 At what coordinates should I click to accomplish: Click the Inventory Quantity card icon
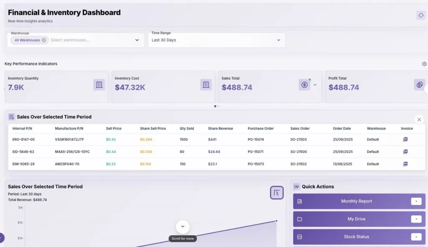coord(99,85)
